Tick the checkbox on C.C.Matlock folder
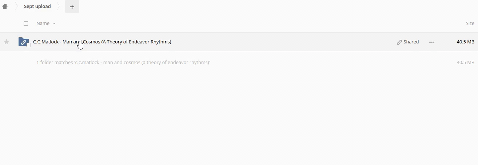 point(29,45)
